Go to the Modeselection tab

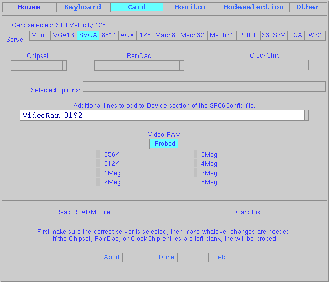[253, 7]
